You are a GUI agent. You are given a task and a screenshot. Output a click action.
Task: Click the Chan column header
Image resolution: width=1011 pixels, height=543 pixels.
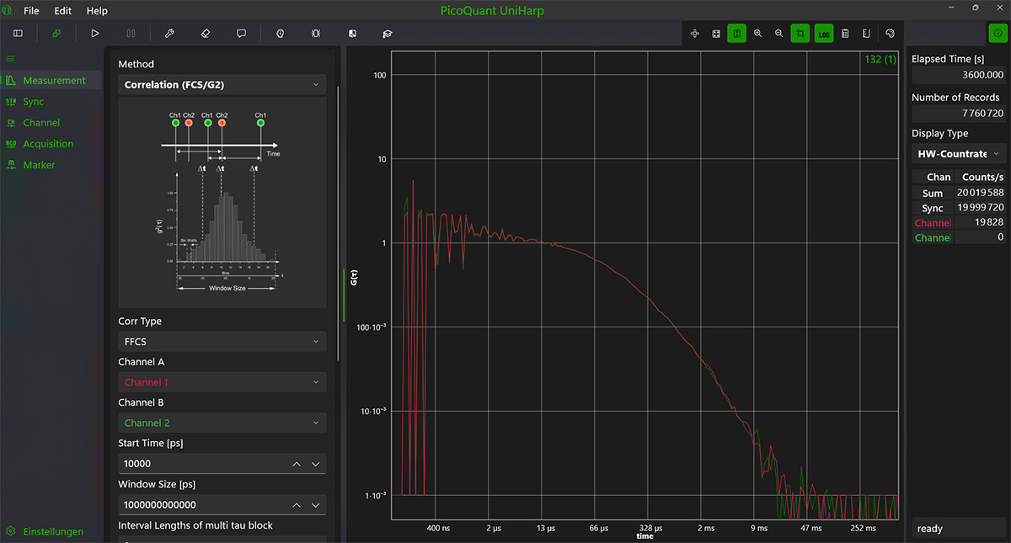coord(933,177)
